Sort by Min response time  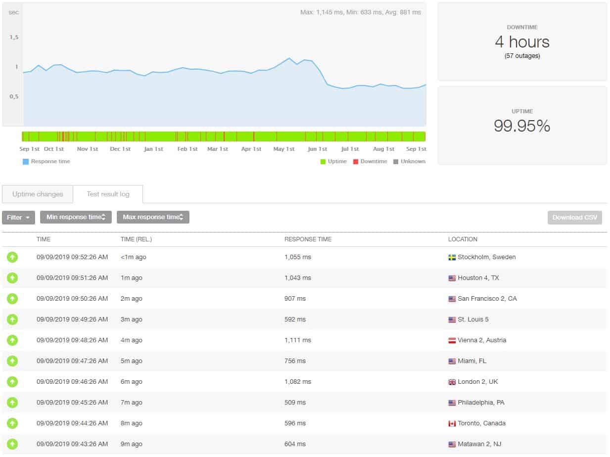pos(76,217)
